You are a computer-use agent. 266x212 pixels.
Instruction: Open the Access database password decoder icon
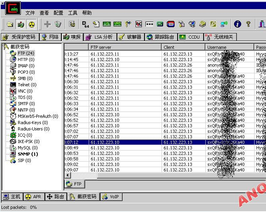point(96,24)
